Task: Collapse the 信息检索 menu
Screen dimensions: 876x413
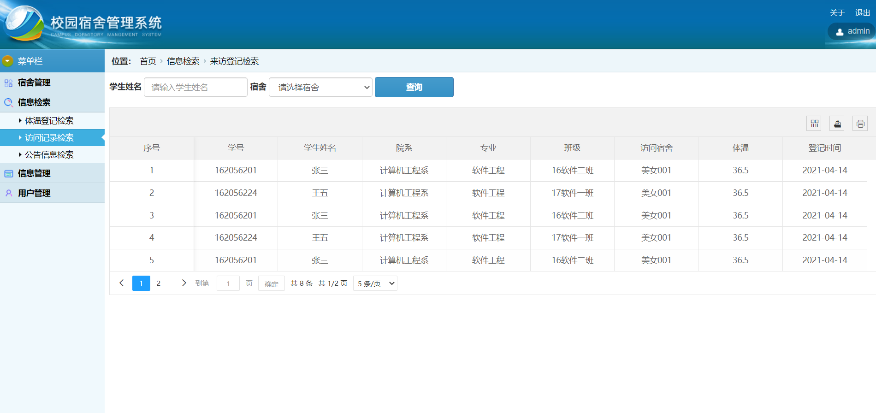Action: 52,102
